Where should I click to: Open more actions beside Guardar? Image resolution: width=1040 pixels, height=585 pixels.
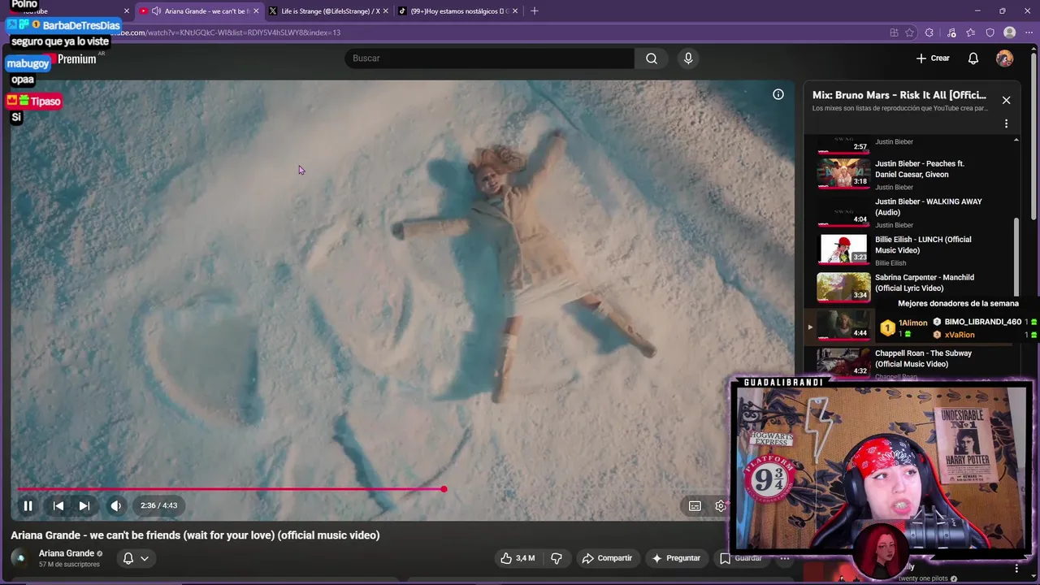click(784, 558)
